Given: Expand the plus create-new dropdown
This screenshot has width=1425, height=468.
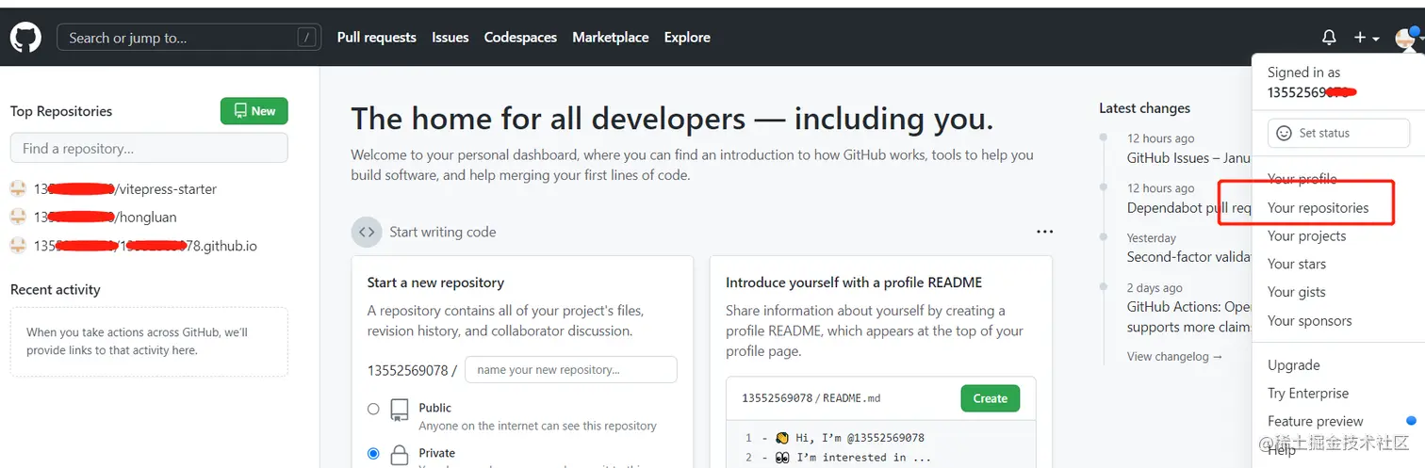Looking at the screenshot, I should 1367,38.
